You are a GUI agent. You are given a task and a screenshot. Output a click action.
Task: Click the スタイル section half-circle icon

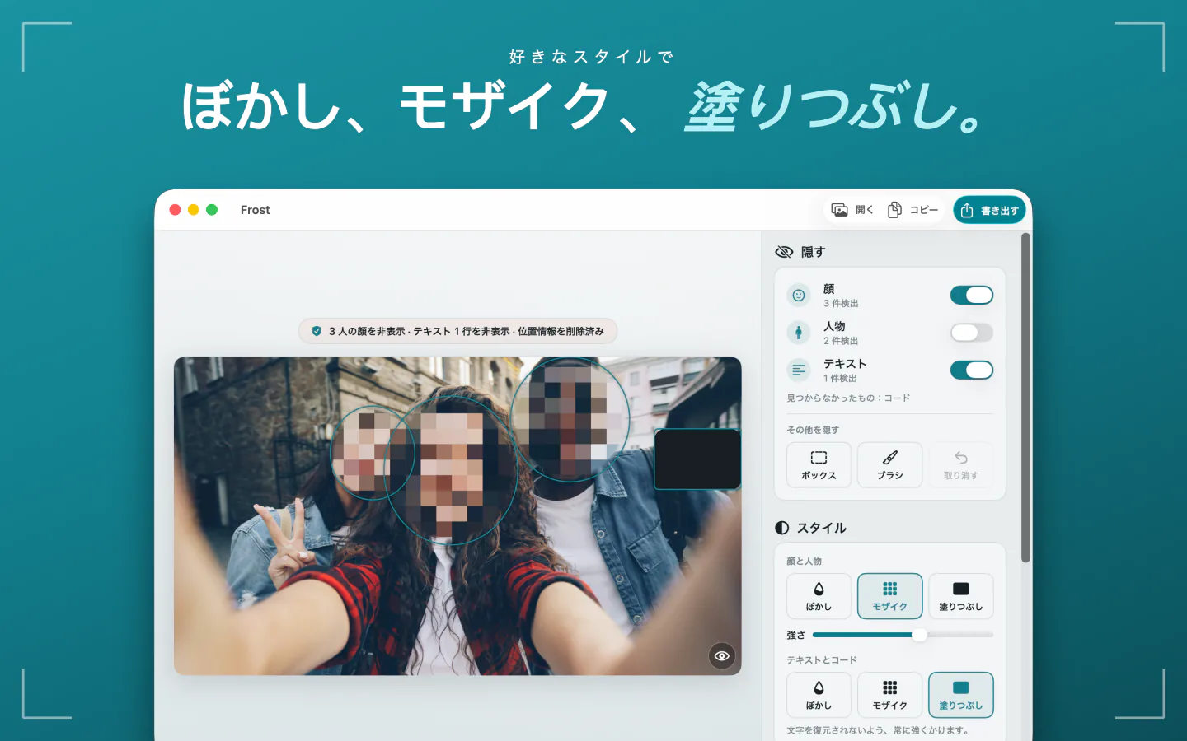[x=782, y=528]
